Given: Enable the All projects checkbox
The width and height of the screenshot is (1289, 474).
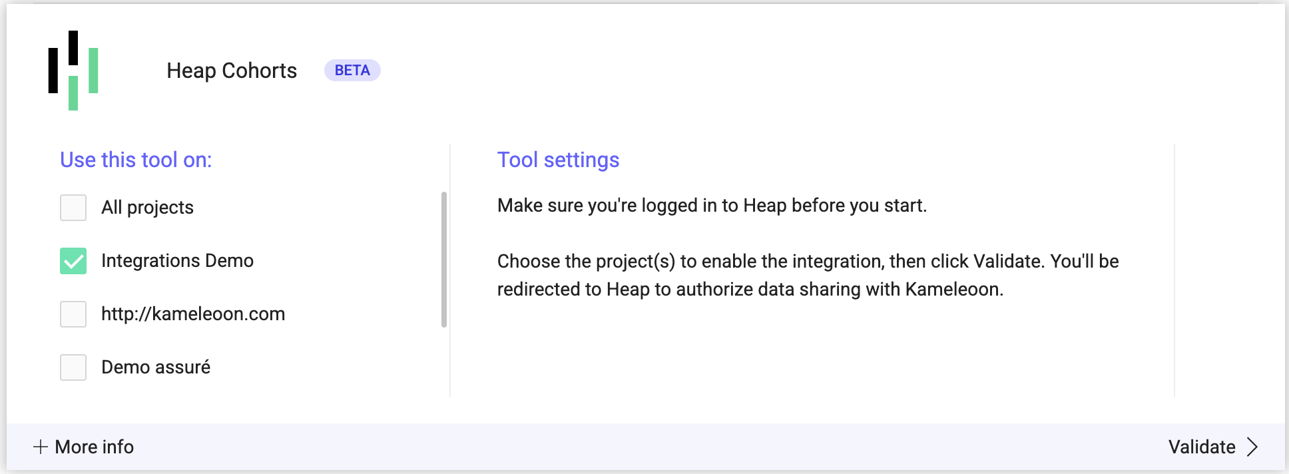Looking at the screenshot, I should point(73,208).
